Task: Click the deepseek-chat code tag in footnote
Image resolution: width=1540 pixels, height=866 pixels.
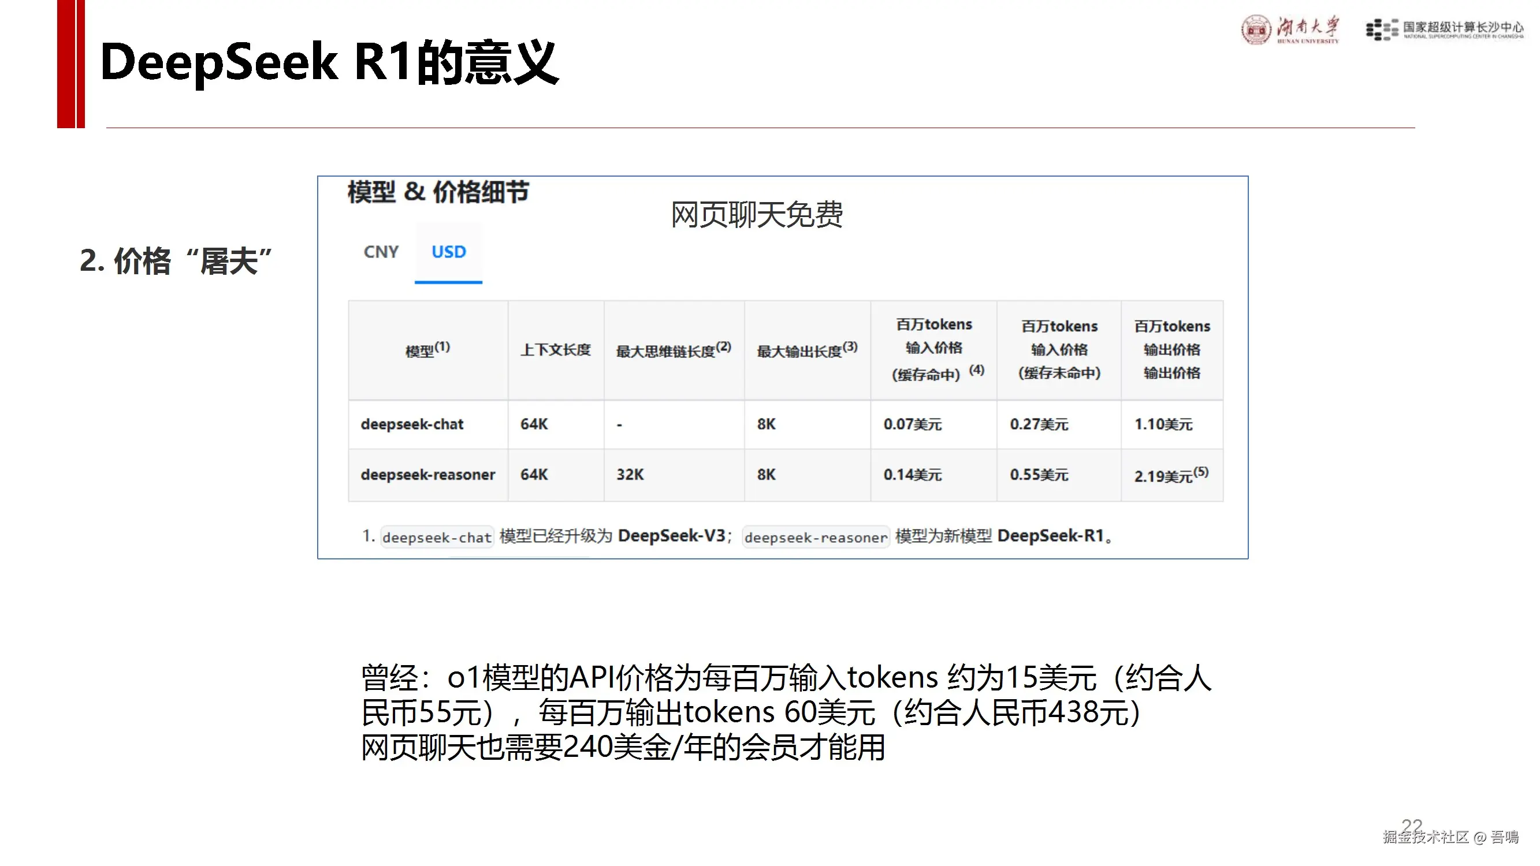Action: click(437, 538)
